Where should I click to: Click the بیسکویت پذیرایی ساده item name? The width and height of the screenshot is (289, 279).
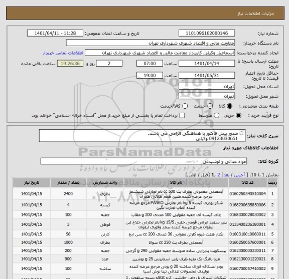pyautogui.click(x=176, y=250)
